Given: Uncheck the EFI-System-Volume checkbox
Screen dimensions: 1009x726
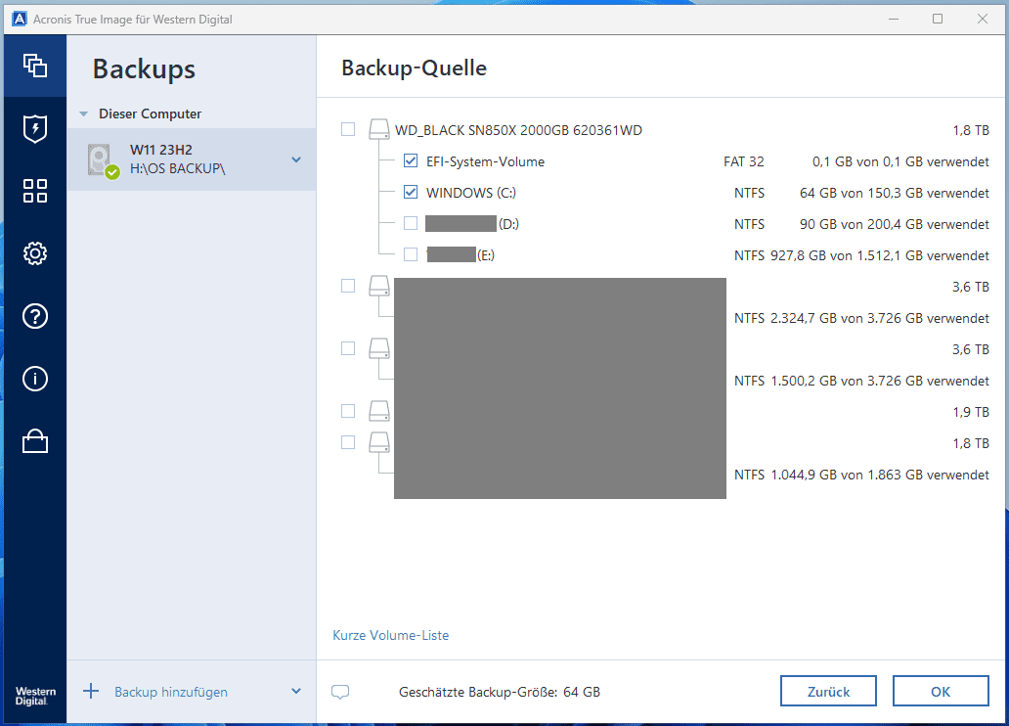Looking at the screenshot, I should pos(411,161).
